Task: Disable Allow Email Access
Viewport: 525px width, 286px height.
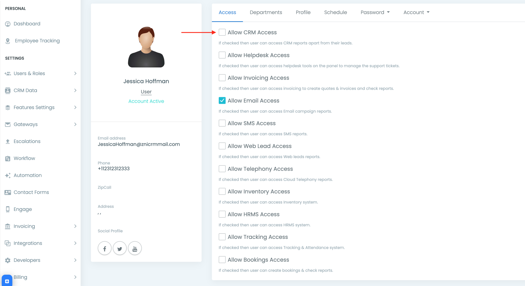Action: point(222,100)
